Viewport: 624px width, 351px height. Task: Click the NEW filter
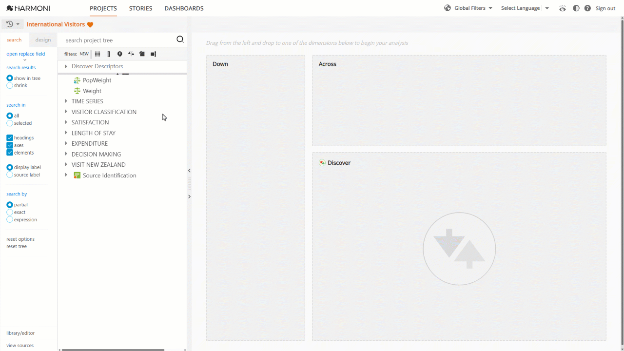tap(84, 54)
